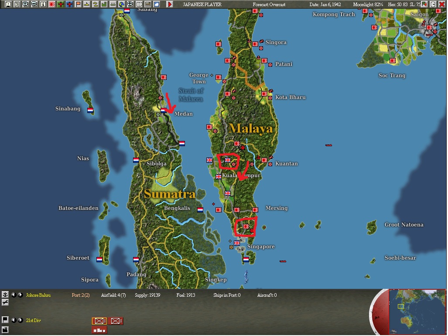Select the Dutch flag at Padang
The image size is (448, 336).
(x=136, y=260)
